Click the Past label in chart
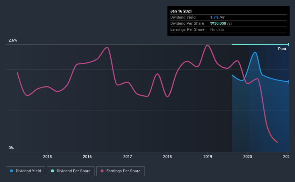Screen dimensions: 295x182 [x=282, y=49]
